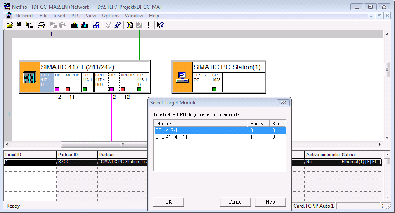This screenshot has height=213, width=395.
Task: Click the Open project folder icon
Action: click(x=10, y=25)
